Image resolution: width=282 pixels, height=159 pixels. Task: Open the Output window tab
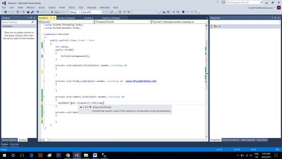(x=4, y=144)
